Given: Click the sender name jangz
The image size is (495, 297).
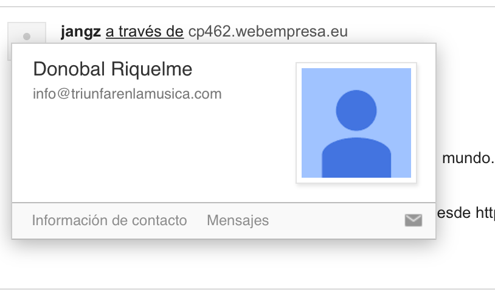Looking at the screenshot, I should (81, 32).
